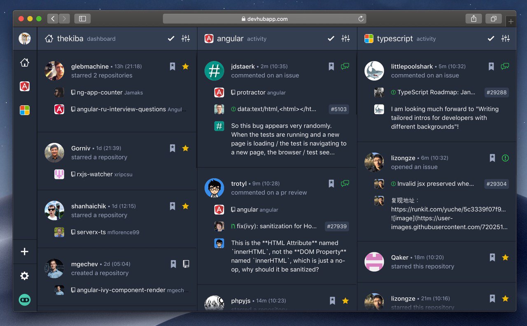
Task: Bookmark the trotyl pr review event
Action: point(331,183)
